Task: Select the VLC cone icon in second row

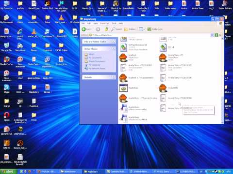Action: (61, 19)
